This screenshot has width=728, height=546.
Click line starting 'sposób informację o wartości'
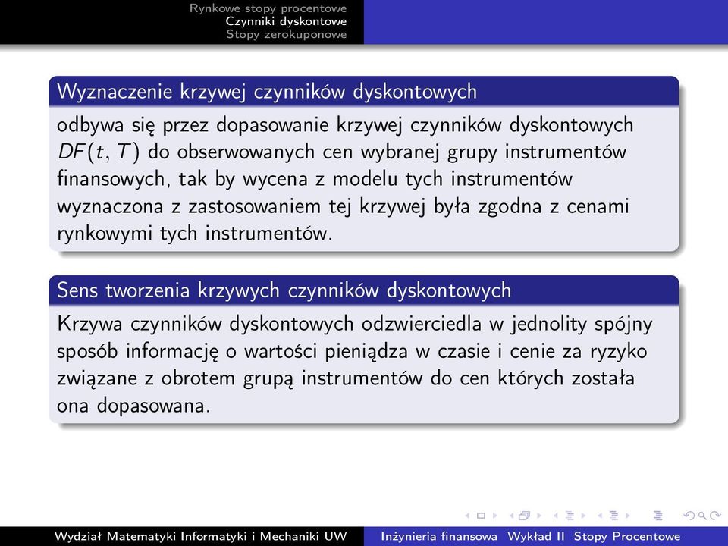[351, 351]
